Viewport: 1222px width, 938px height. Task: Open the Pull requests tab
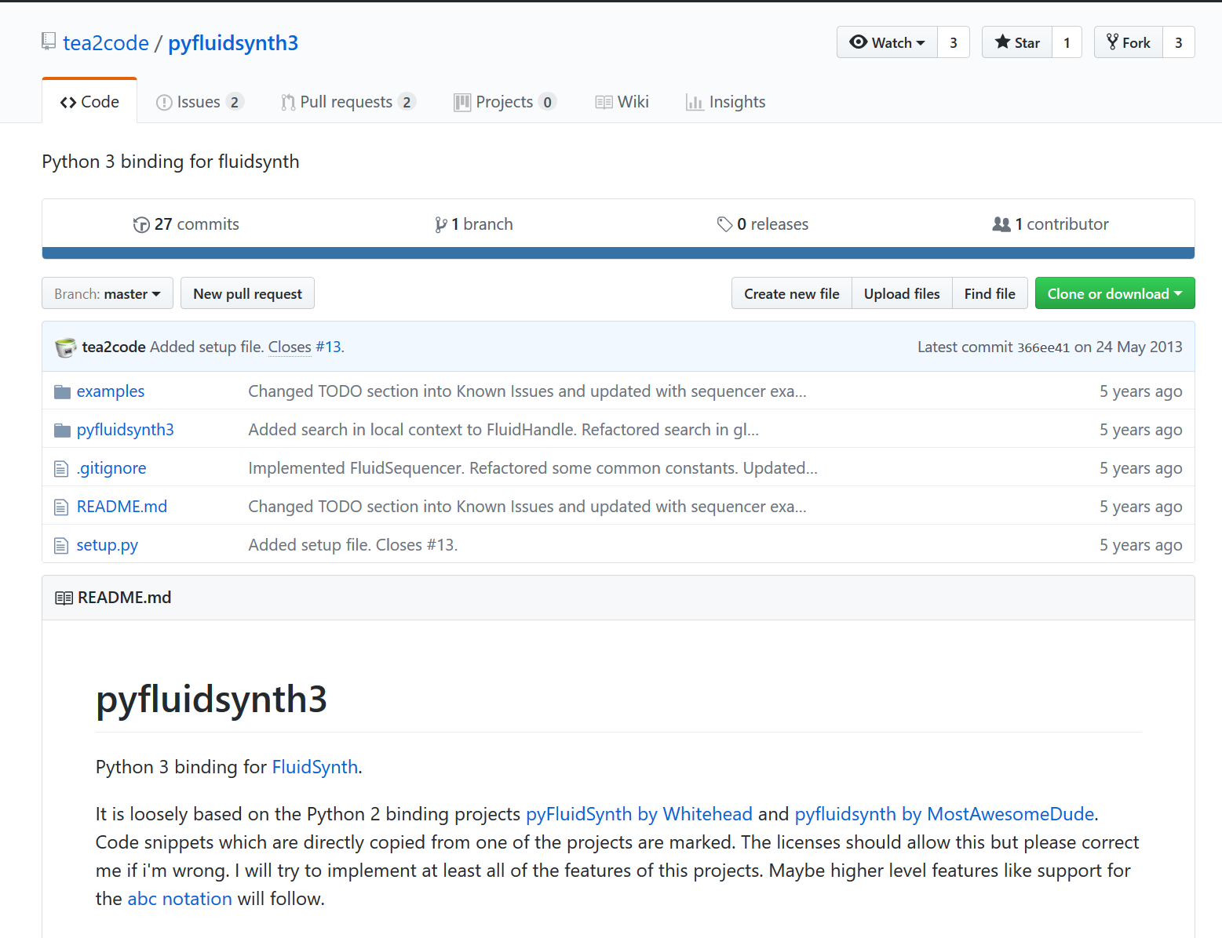click(x=348, y=102)
